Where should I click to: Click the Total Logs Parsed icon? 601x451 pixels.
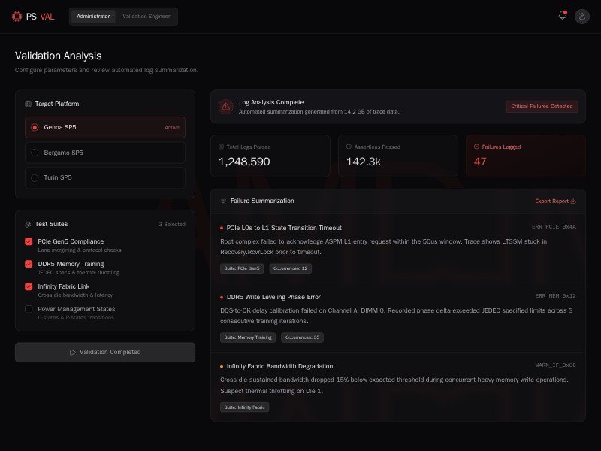click(221, 147)
